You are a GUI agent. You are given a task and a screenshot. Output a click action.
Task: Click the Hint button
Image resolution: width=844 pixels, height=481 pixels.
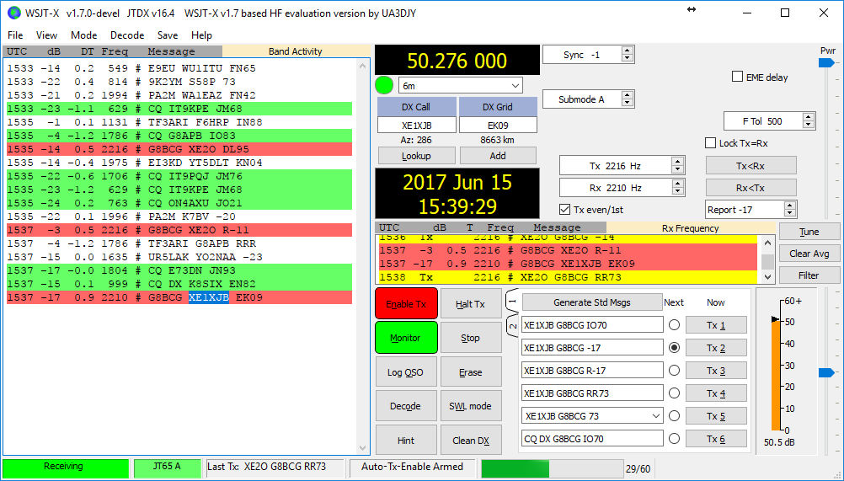[x=406, y=440]
